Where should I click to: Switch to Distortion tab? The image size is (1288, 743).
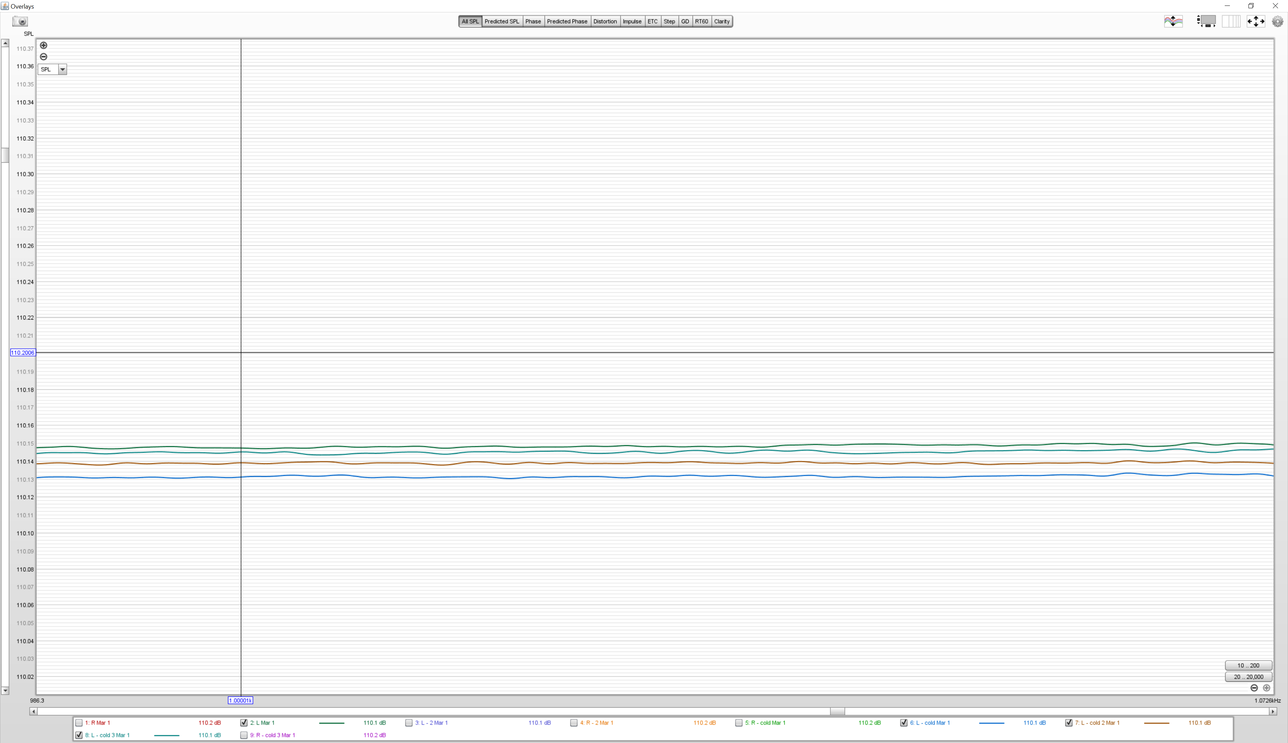[605, 21]
